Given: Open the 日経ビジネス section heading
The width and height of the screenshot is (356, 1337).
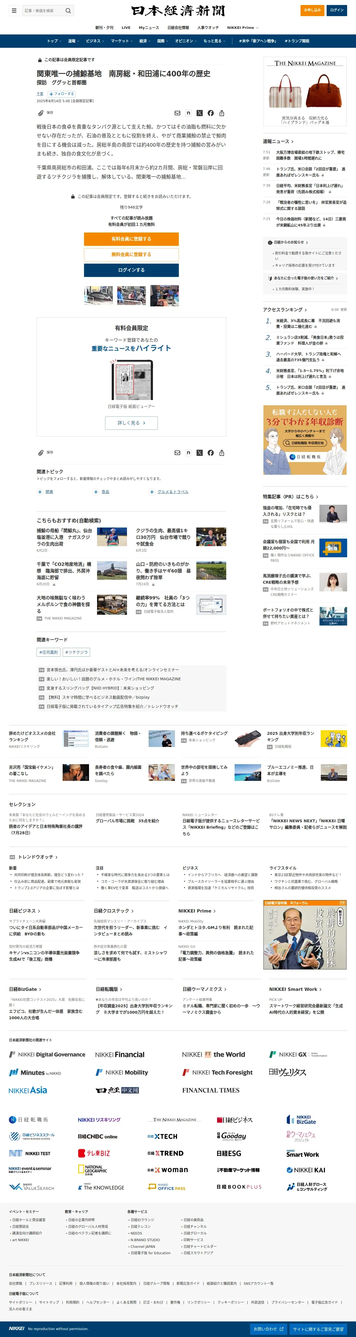Looking at the screenshot, I should (24, 911).
